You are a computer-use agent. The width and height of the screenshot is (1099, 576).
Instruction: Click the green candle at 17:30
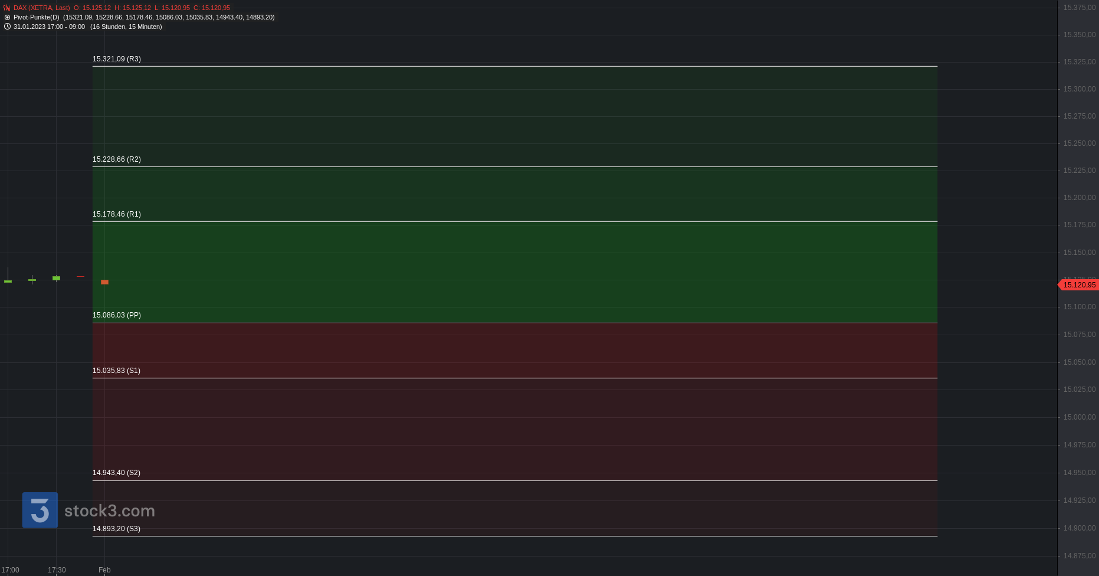pos(56,278)
